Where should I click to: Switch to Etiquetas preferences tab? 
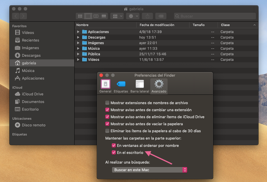tap(121, 86)
